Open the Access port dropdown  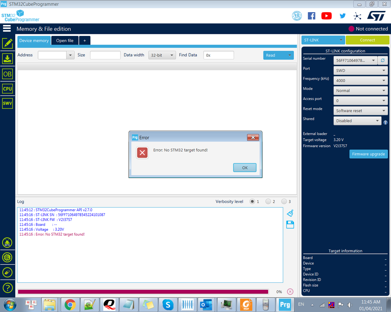coord(360,100)
